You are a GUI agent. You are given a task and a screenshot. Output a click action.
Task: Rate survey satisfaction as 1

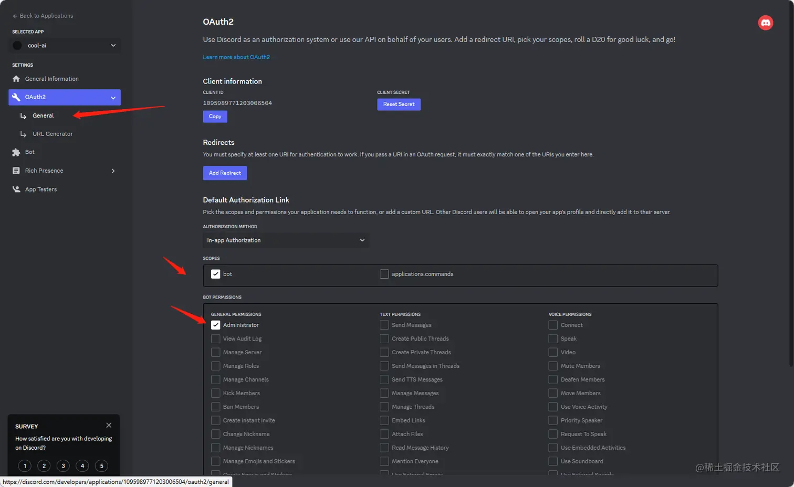coord(25,465)
